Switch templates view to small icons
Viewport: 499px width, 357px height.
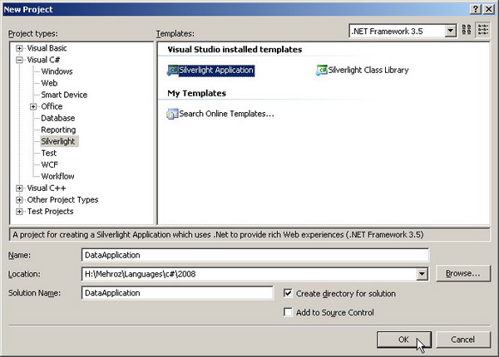[x=482, y=30]
